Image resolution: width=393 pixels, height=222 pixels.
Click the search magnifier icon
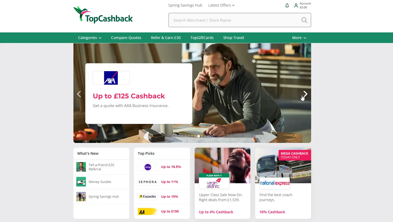pyautogui.click(x=304, y=20)
